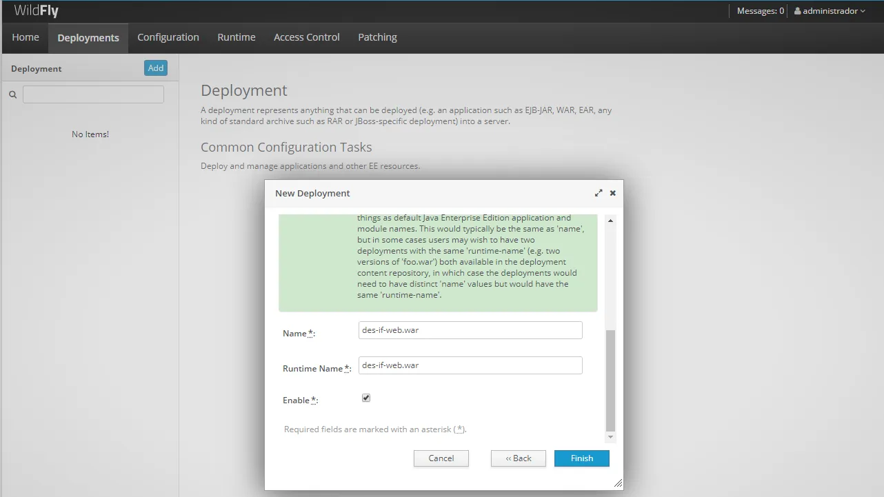The image size is (884, 497).
Task: Click the dialog scrollbar's down arrow
Action: tap(610, 437)
